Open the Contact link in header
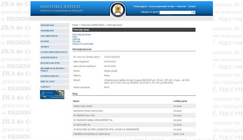This screenshot has height=140, width=243. point(192,7)
